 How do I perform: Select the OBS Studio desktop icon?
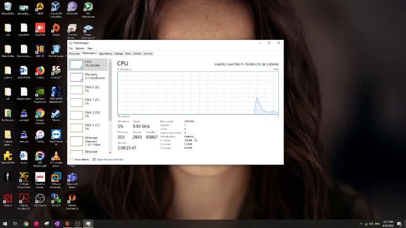40,200
